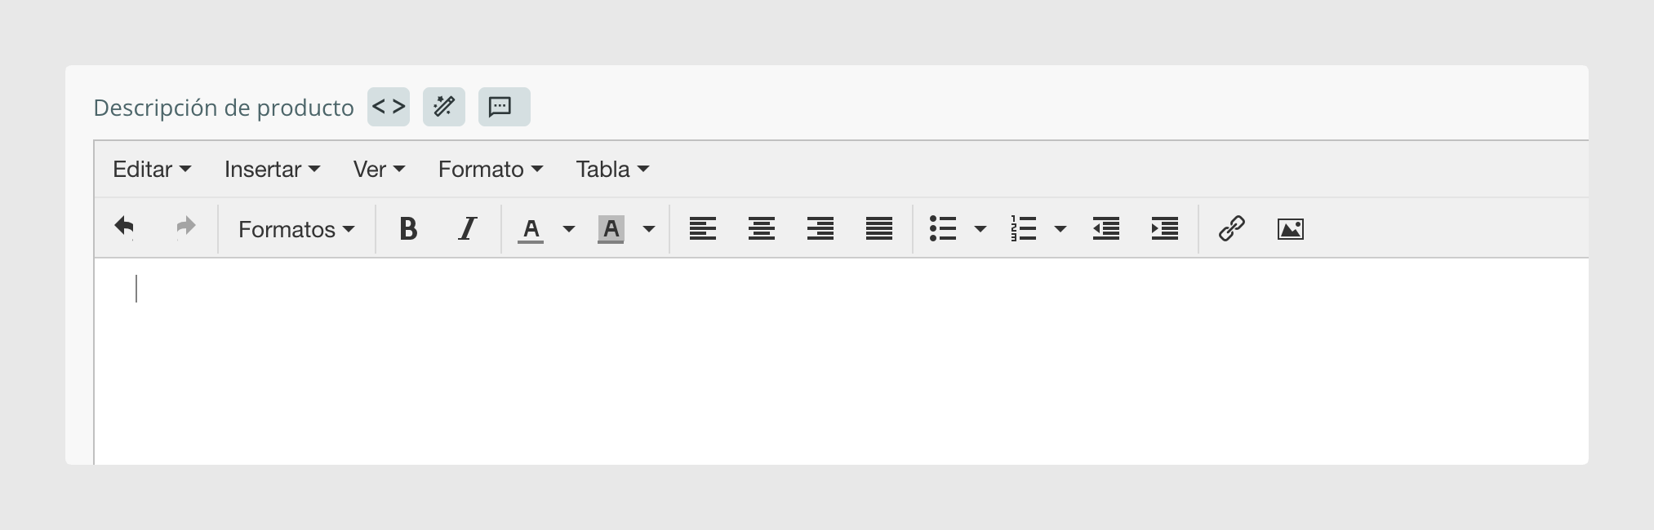Undo the last edit
This screenshot has height=530, width=1654.
click(x=125, y=228)
